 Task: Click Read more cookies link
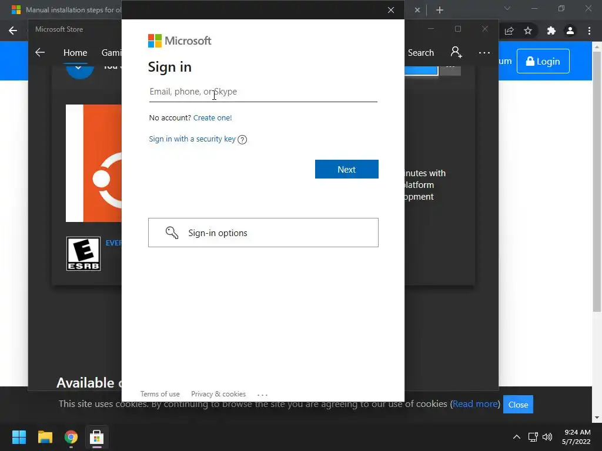click(x=475, y=404)
